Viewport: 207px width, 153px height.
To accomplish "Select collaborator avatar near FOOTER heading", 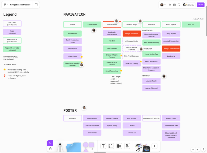I will [x=84, y=108].
